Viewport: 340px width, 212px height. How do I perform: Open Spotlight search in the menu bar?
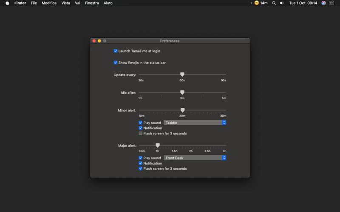click(274, 3)
